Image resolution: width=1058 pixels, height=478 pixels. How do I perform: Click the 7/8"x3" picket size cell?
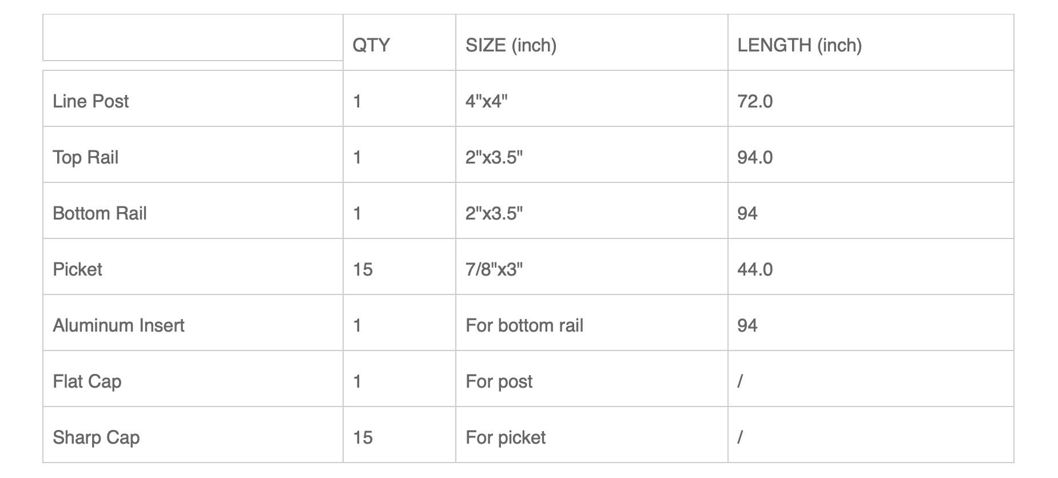(591, 269)
